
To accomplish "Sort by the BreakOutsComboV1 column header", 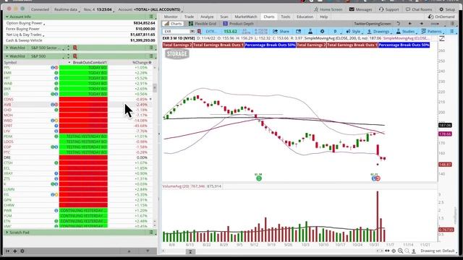I will (x=90, y=63).
